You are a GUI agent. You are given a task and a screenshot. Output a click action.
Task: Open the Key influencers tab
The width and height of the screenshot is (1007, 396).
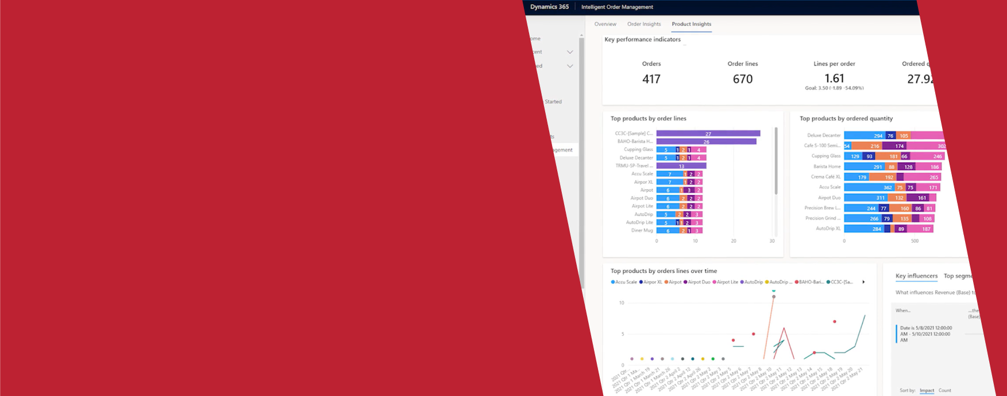(916, 276)
